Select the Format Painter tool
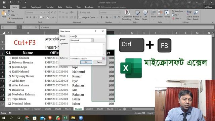 tap(15, 18)
